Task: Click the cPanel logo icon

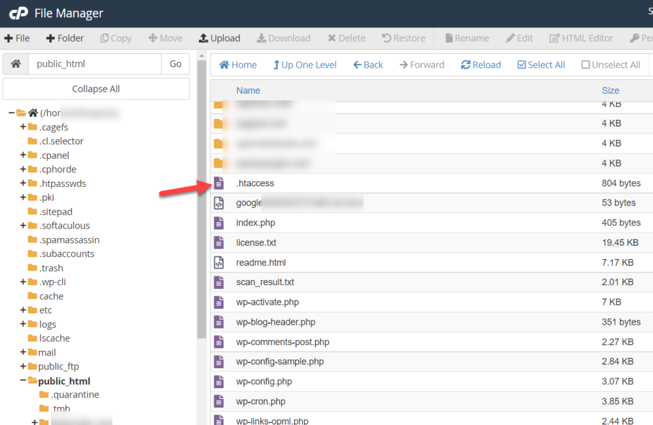Action: point(18,13)
